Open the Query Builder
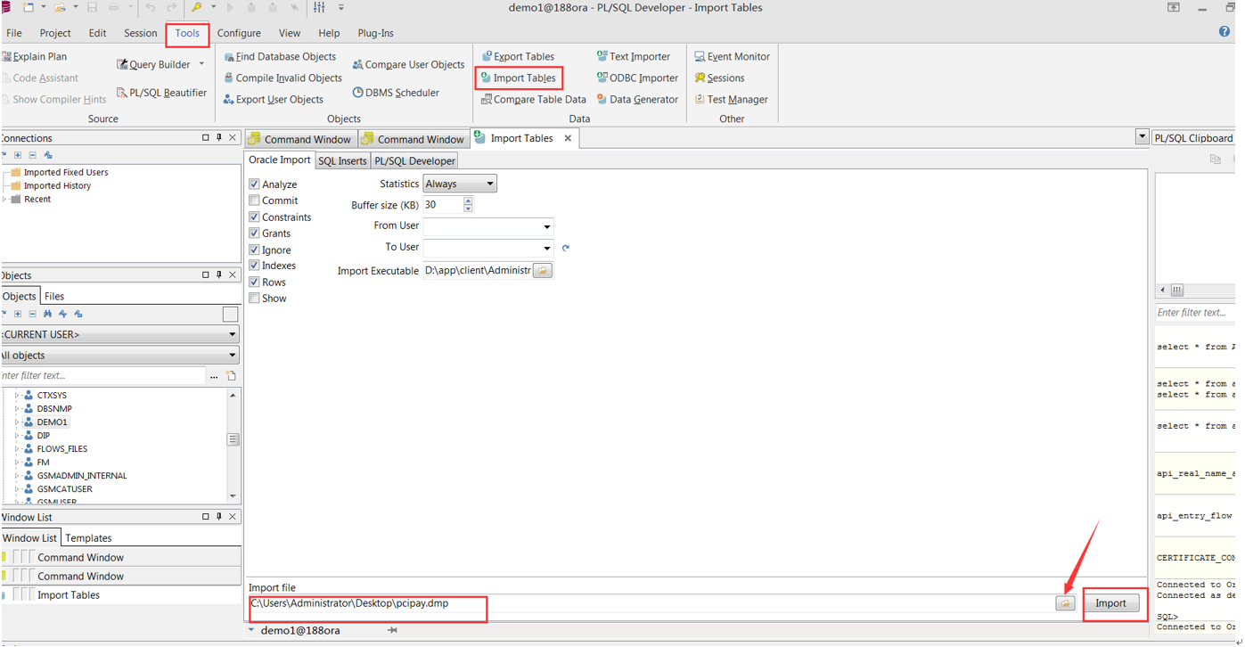Screen dimensions: 1245x647 [153, 64]
